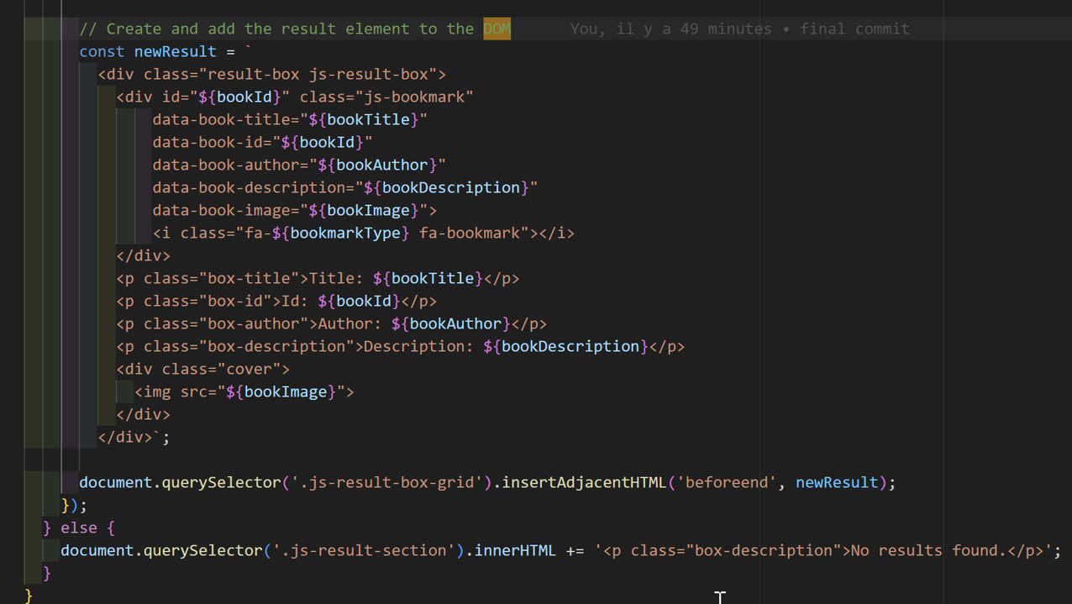1072x604 pixels.
Task: Click the 'No results found' string
Action: coord(924,550)
